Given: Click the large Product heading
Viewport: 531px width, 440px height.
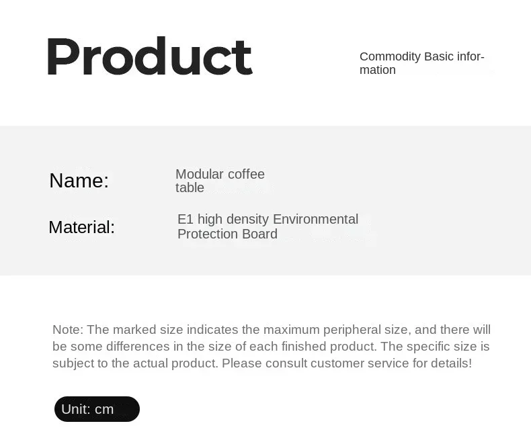Looking at the screenshot, I should click(149, 57).
